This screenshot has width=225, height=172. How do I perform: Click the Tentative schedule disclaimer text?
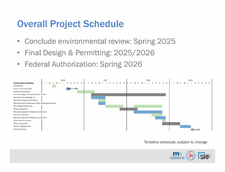(x=175, y=142)
